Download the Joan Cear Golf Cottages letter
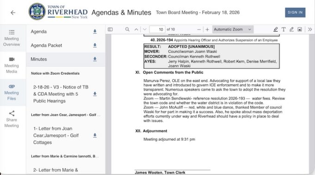 pos(95,136)
